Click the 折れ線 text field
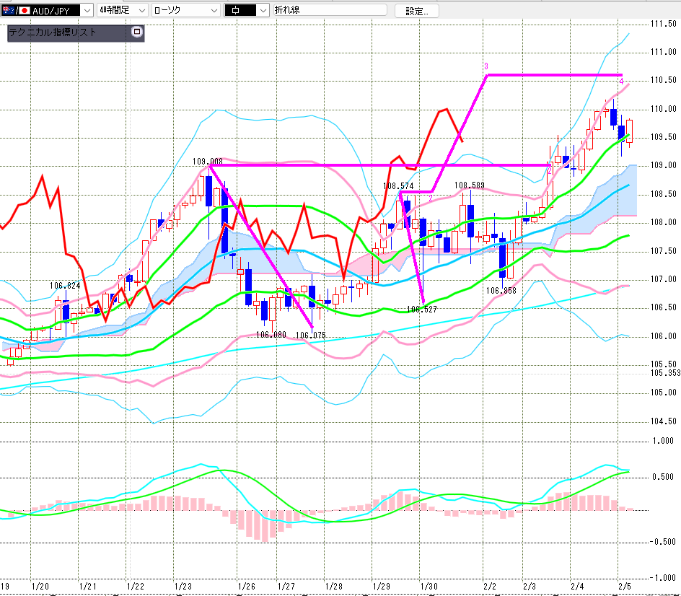Screen dimensions: 681x596 click(328, 10)
